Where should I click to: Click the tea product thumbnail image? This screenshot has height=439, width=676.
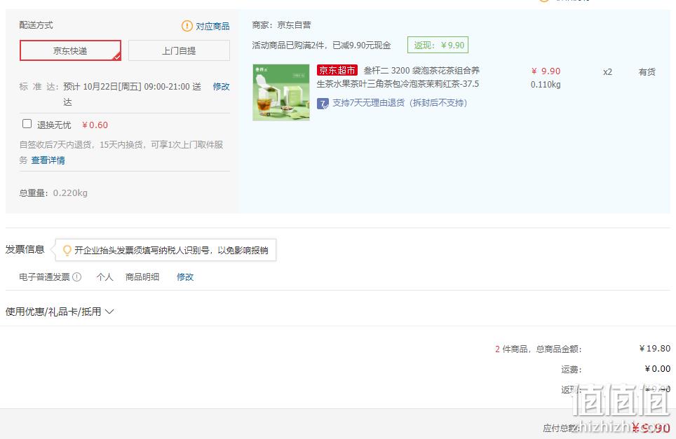click(281, 92)
